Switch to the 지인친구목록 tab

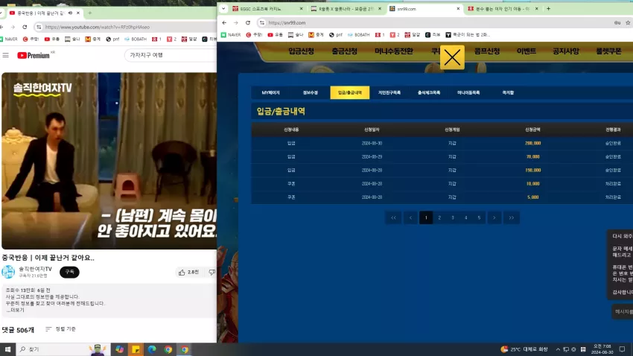point(389,93)
